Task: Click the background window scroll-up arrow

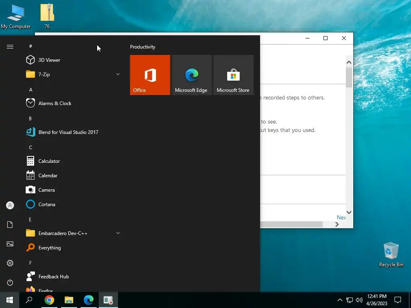Action: (x=349, y=62)
